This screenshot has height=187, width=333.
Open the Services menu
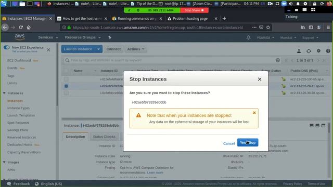pos(48,37)
